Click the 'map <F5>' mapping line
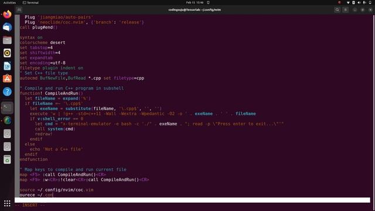The image size is (375, 211). click(x=63, y=175)
